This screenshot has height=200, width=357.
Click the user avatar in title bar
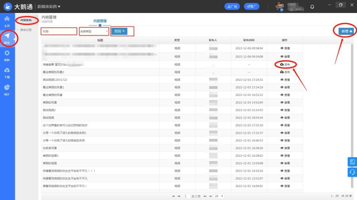pyautogui.click(x=281, y=6)
